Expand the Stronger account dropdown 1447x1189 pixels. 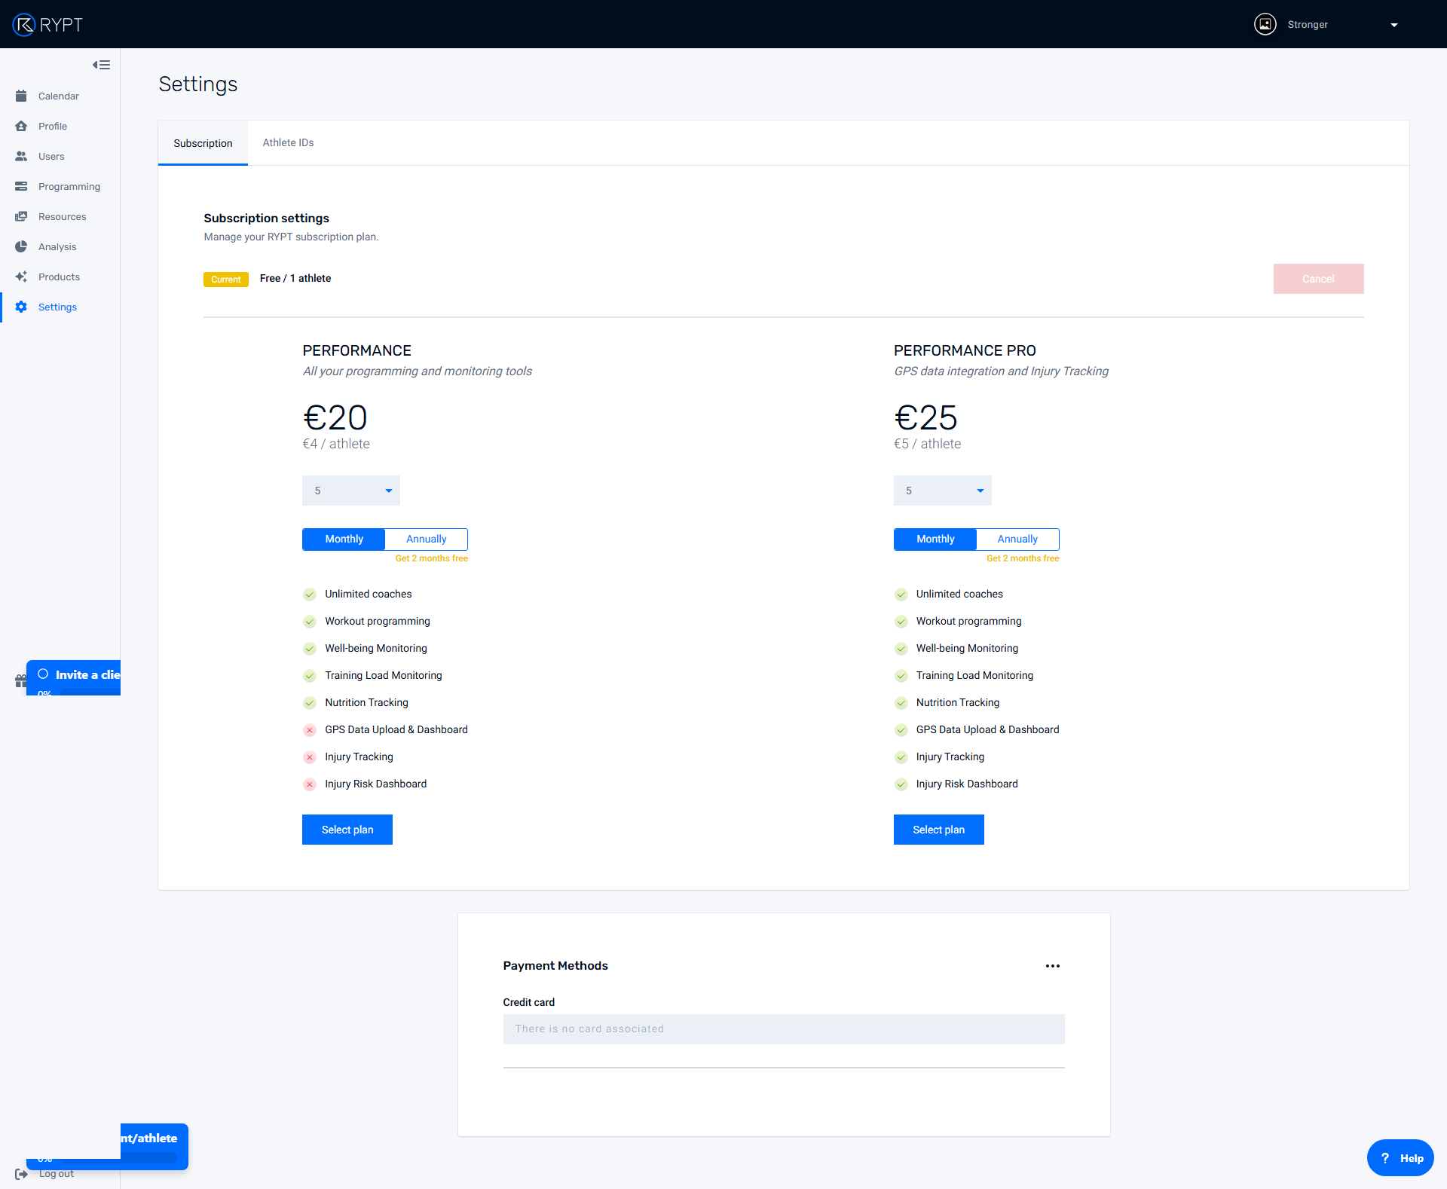1393,25
